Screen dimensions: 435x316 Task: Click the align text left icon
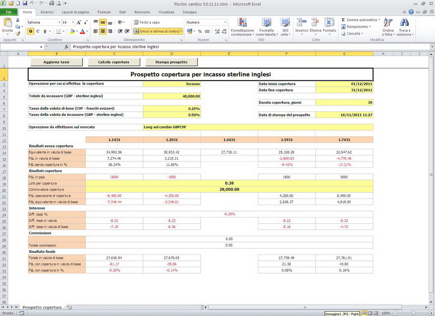tap(96, 31)
